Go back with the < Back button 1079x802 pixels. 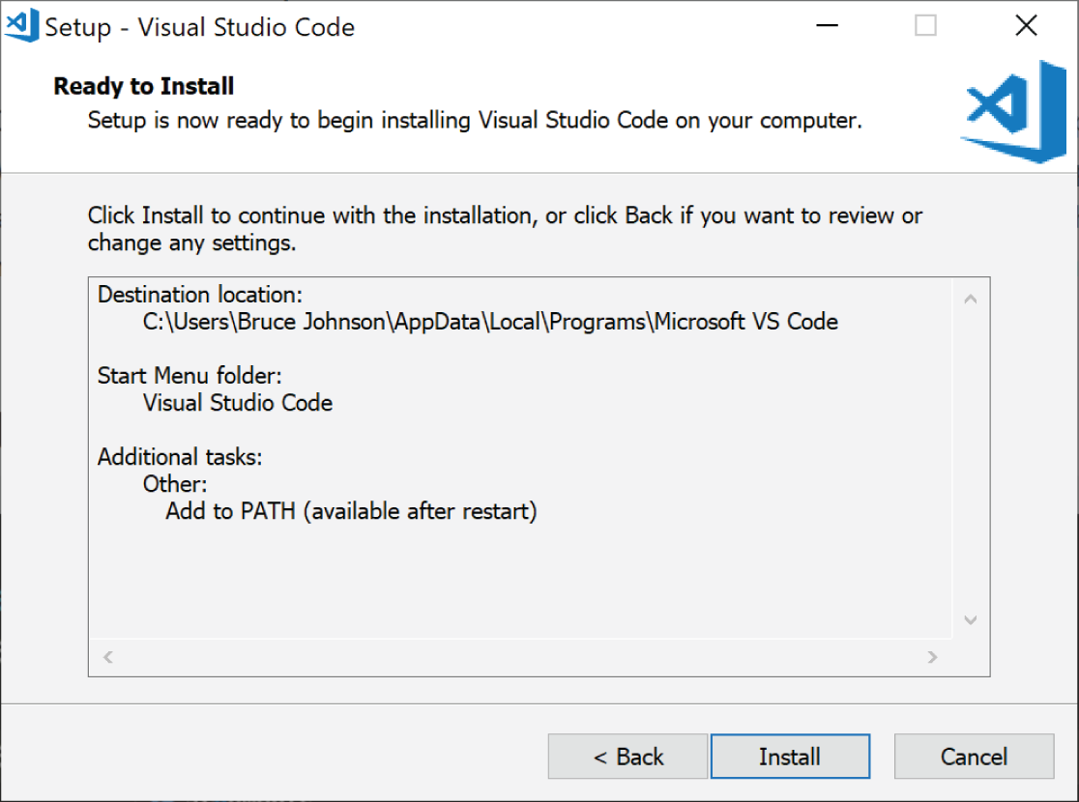pos(627,756)
